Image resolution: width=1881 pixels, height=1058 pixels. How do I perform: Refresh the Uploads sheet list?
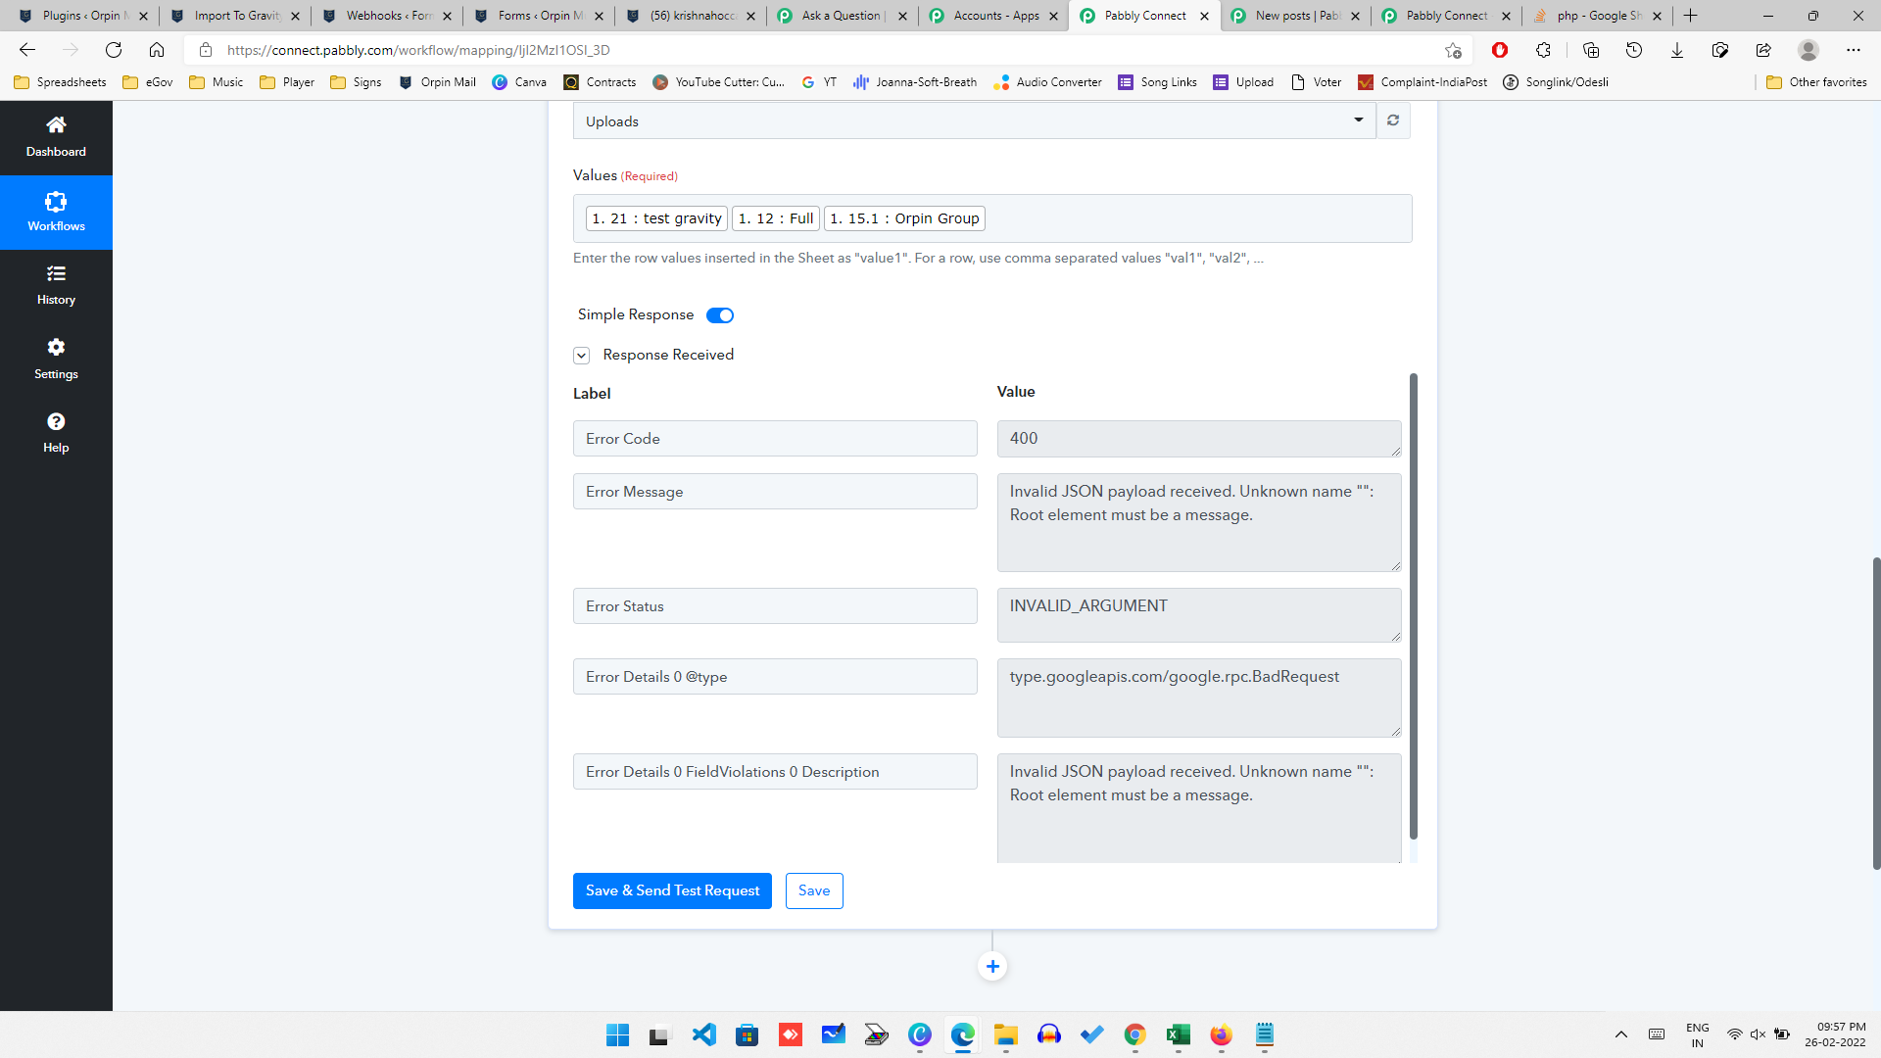coord(1393,120)
